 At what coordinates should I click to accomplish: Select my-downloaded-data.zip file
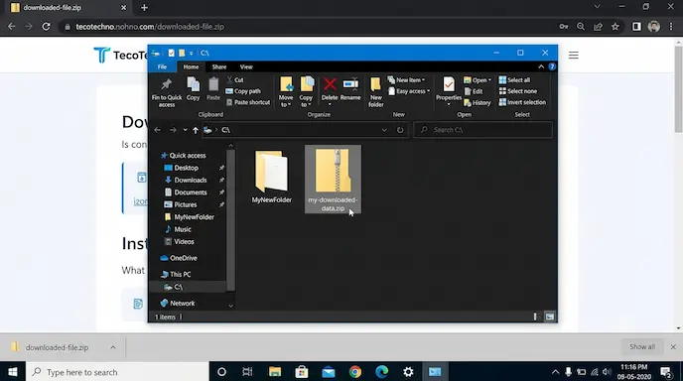point(333,180)
